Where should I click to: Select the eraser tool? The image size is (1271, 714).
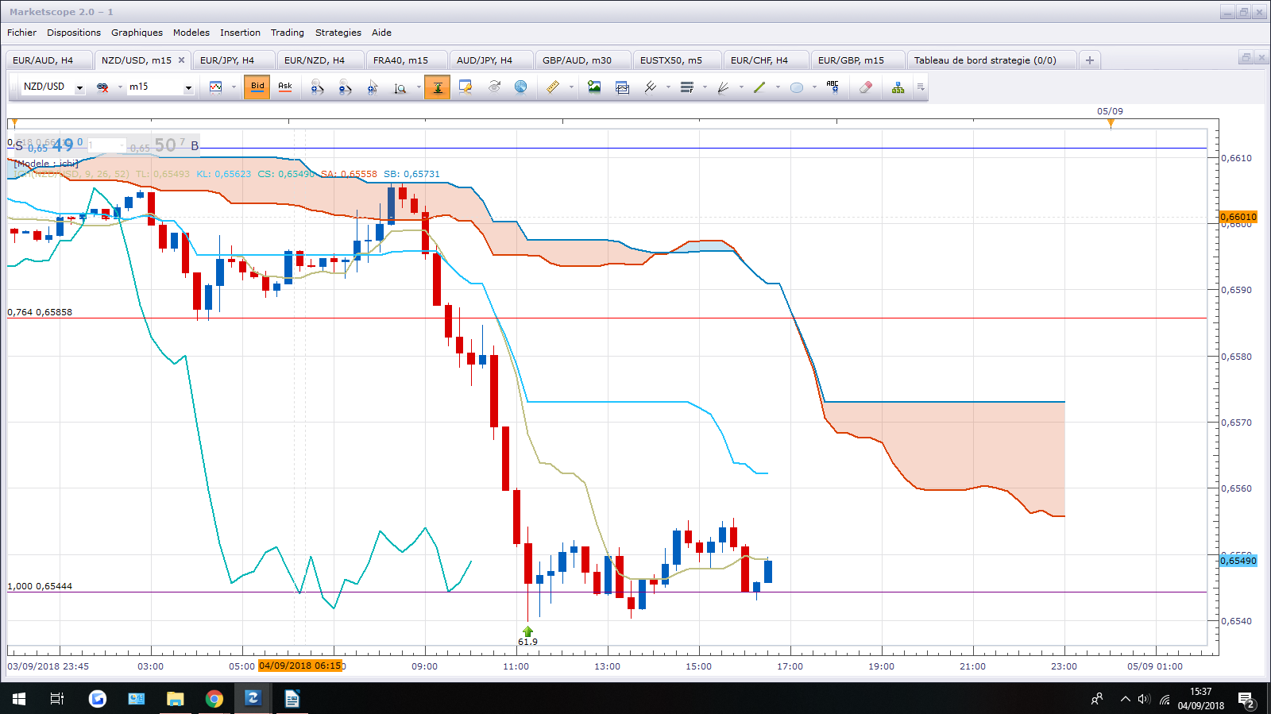(x=866, y=87)
